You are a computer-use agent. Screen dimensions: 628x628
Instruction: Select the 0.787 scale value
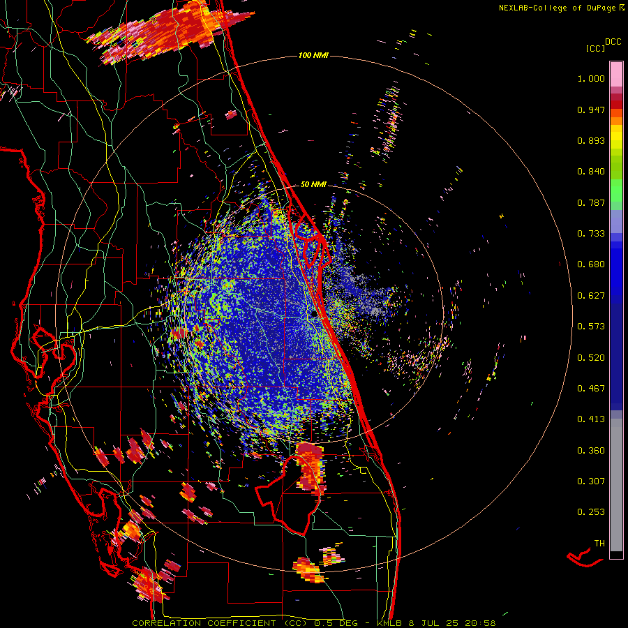coord(591,202)
